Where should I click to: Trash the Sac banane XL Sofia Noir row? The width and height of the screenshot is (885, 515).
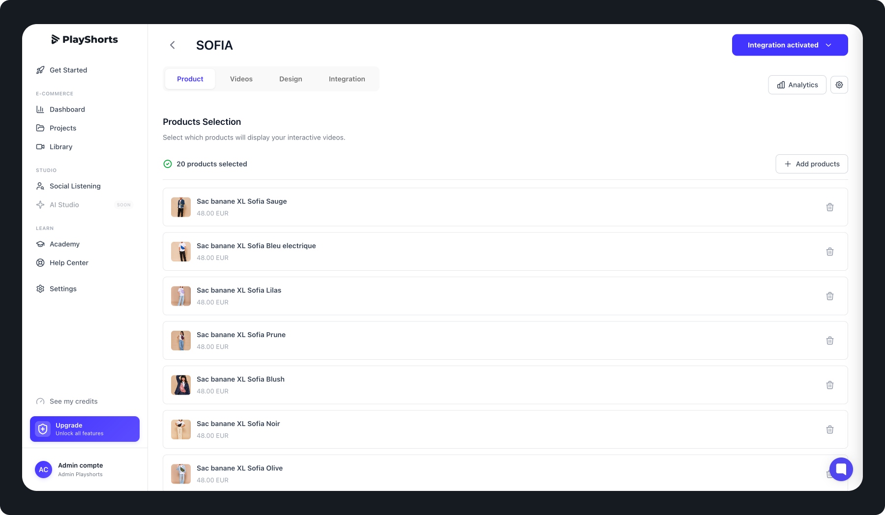pyautogui.click(x=830, y=429)
